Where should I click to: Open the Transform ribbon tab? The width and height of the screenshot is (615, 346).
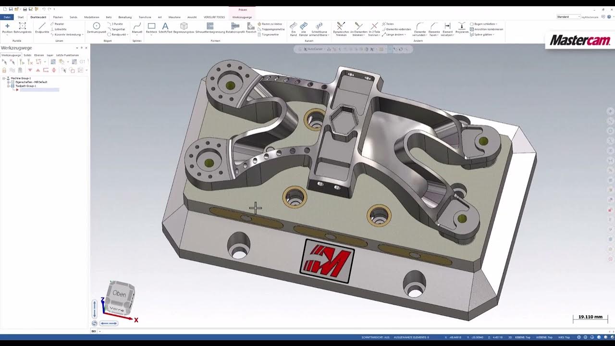145,17
